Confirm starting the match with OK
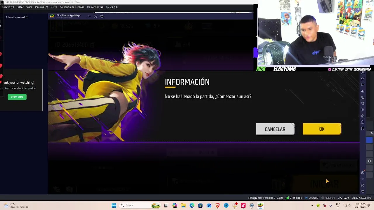 [322, 129]
